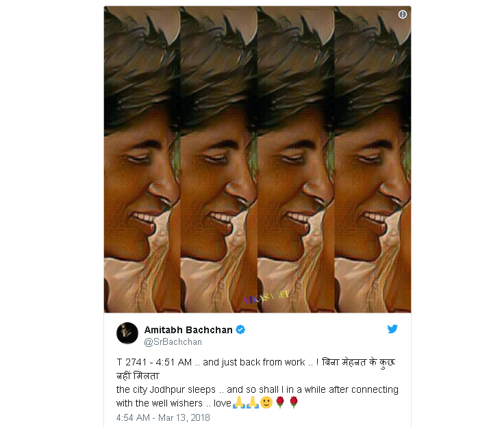Click the first red rose emoji

280,402
